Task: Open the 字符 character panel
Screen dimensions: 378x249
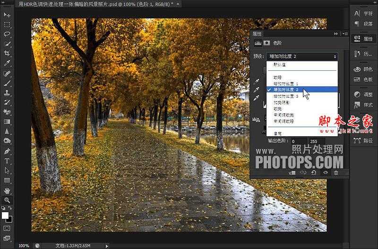Action: pyautogui.click(x=363, y=14)
